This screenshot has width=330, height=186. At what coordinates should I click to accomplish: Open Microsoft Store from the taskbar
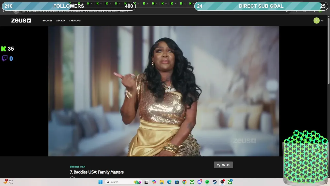(177, 182)
